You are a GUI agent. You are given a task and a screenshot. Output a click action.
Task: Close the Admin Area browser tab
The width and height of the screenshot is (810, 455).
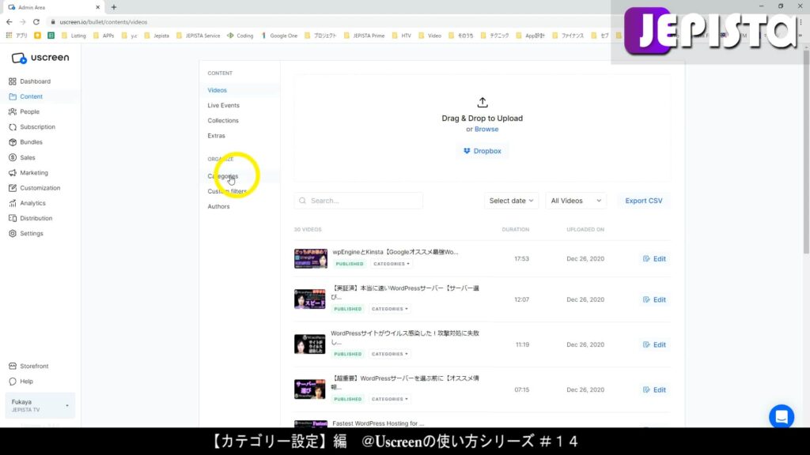click(x=97, y=7)
